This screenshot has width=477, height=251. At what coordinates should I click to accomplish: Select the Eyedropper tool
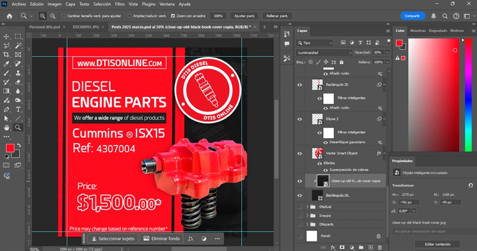pyautogui.click(x=7, y=63)
